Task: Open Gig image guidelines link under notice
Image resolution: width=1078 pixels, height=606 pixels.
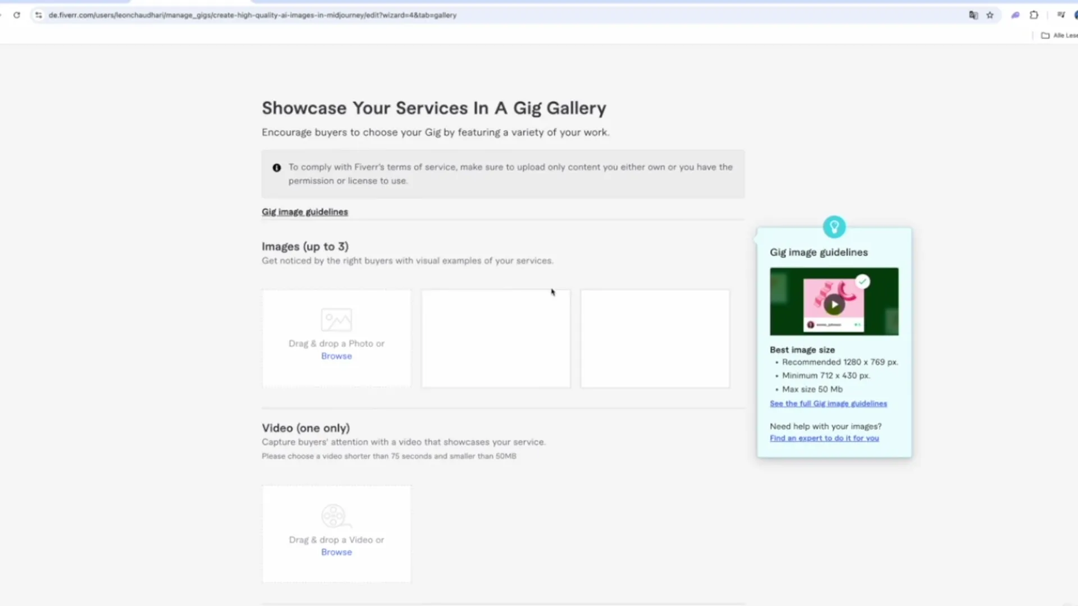Action: pyautogui.click(x=305, y=212)
